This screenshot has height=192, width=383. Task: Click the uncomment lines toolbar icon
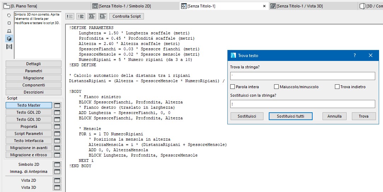click(x=81, y=16)
